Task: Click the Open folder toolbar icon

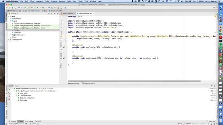Action: (x=7, y=8)
